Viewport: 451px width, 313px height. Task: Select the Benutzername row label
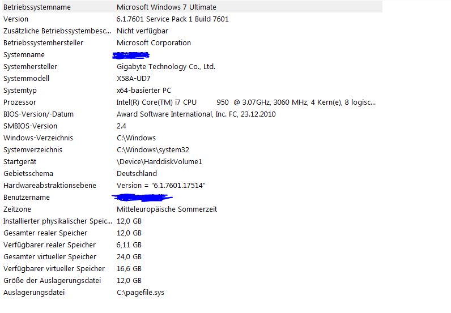[x=27, y=198]
